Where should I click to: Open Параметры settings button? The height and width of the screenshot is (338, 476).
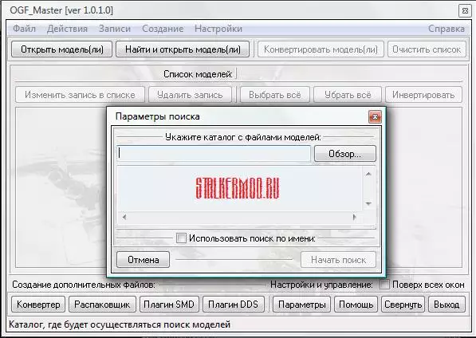click(x=301, y=304)
